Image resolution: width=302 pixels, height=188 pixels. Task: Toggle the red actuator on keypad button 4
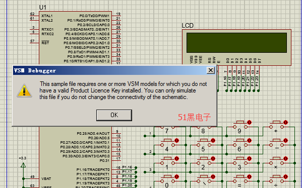176,141
